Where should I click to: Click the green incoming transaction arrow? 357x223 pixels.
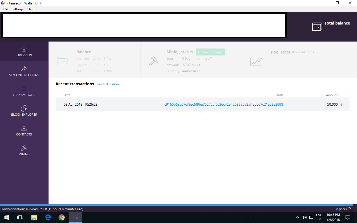click(341, 105)
